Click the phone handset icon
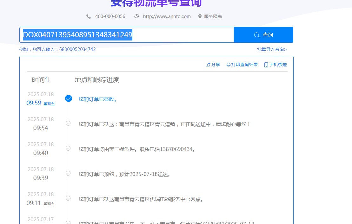This screenshot has height=224, width=352. pyautogui.click(x=89, y=16)
